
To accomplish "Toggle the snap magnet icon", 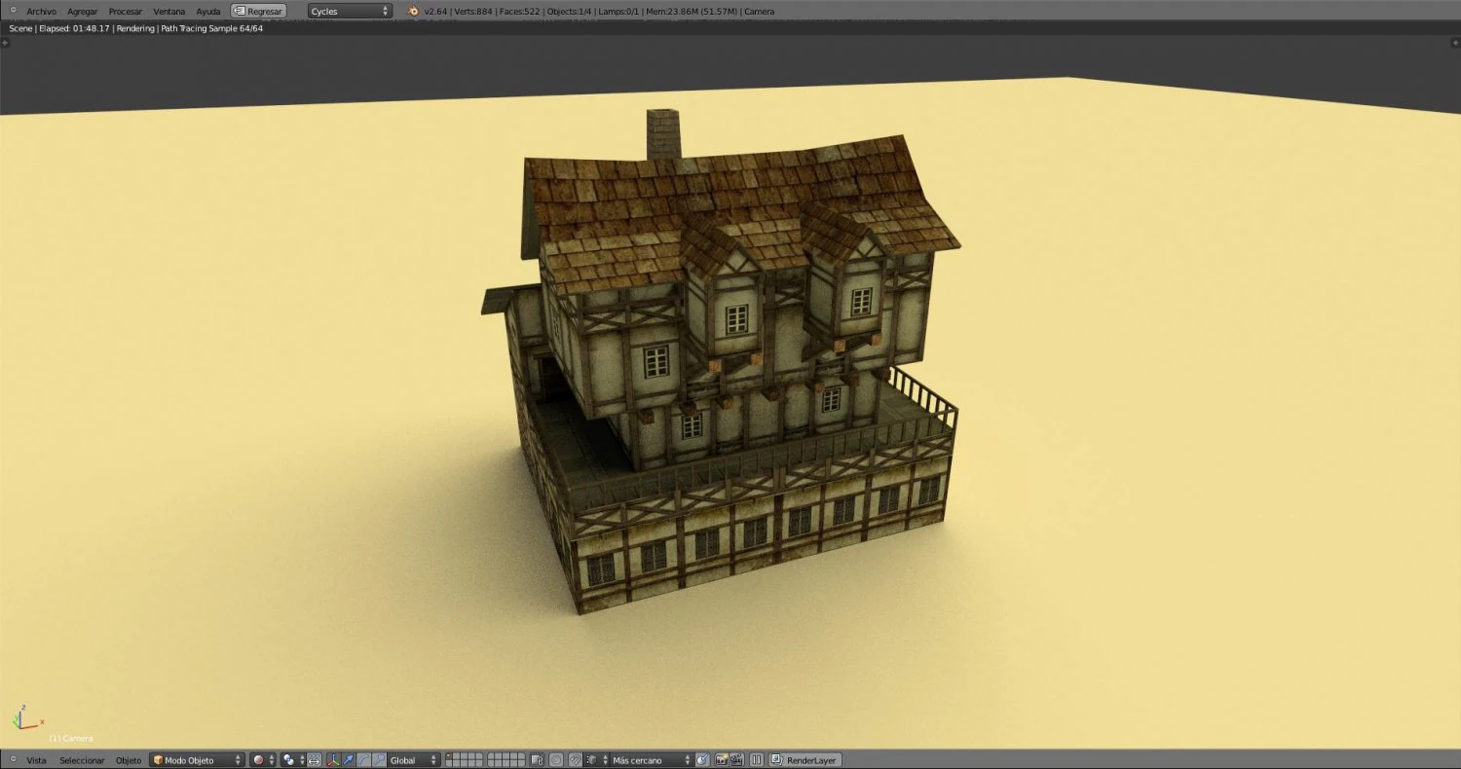I will pos(576,760).
